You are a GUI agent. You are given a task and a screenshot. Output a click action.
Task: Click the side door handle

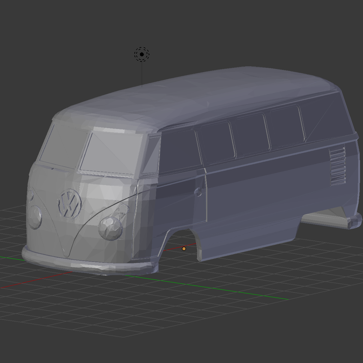click(198, 192)
